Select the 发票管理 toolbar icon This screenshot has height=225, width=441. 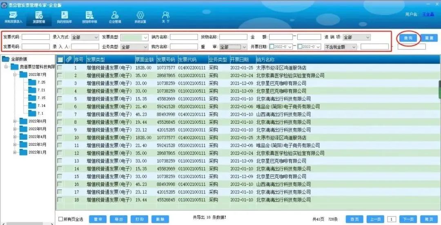click(39, 17)
